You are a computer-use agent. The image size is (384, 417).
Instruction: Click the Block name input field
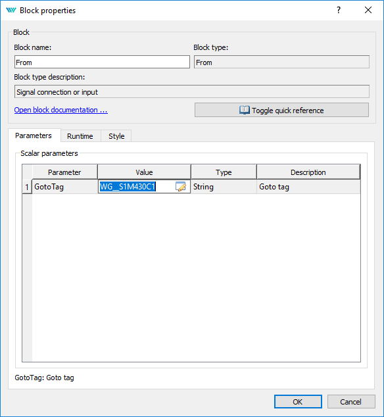coord(102,62)
